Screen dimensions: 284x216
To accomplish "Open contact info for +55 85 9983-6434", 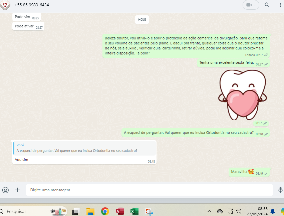I will [x=32, y=5].
